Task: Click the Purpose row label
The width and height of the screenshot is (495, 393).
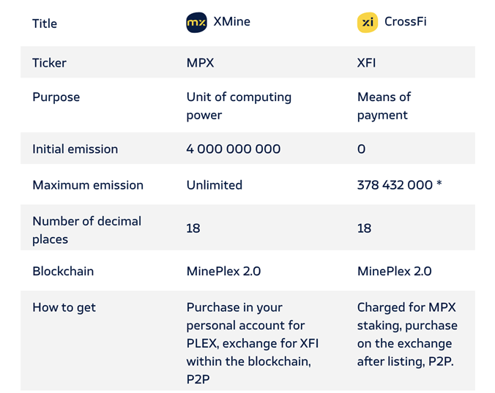Action: [x=56, y=97]
